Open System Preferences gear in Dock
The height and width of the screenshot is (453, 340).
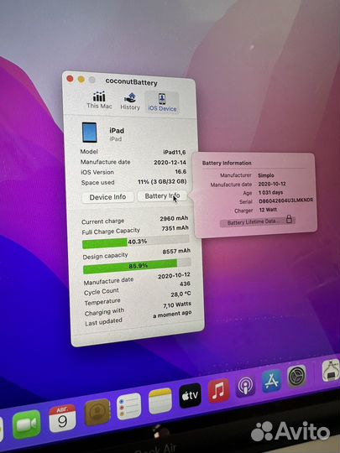tap(296, 376)
